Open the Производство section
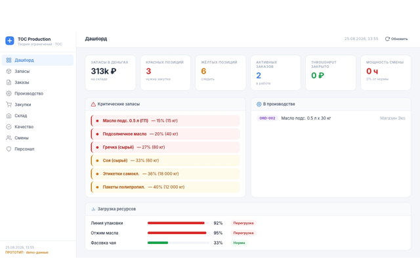This screenshot has height=263, width=420. click(38, 93)
